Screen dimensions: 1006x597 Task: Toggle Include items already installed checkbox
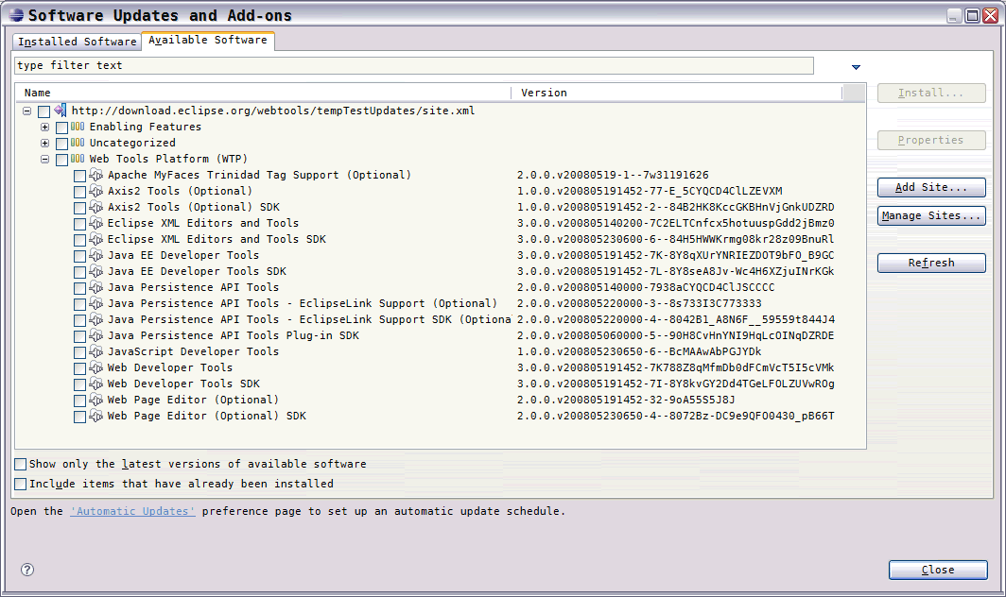pos(21,484)
